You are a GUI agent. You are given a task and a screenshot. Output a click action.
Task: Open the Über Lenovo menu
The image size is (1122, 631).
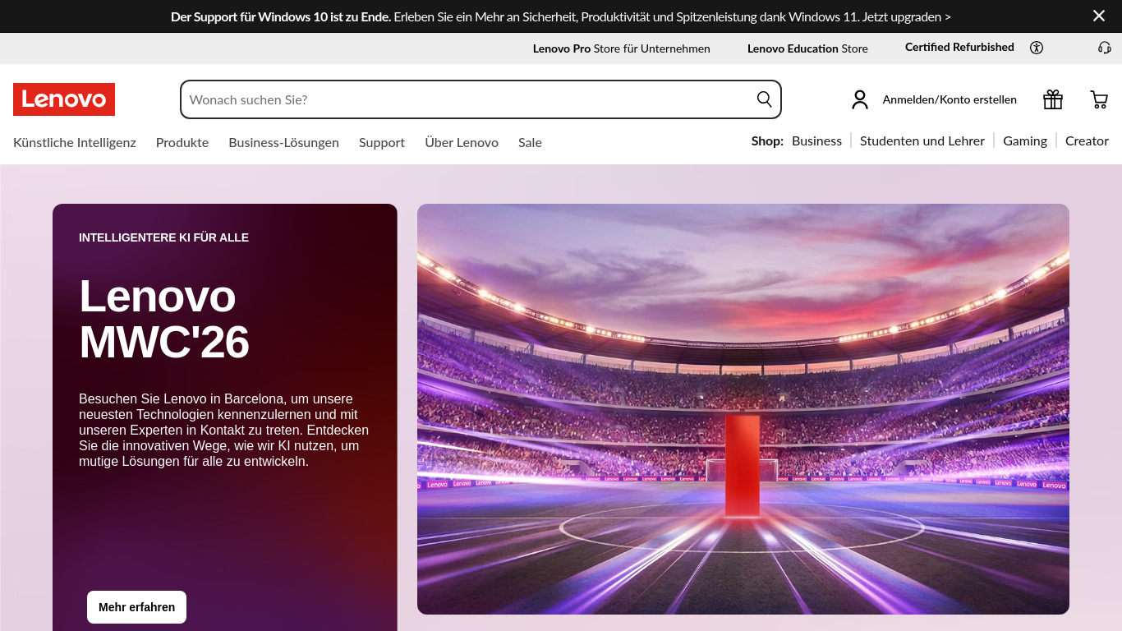[x=462, y=142]
